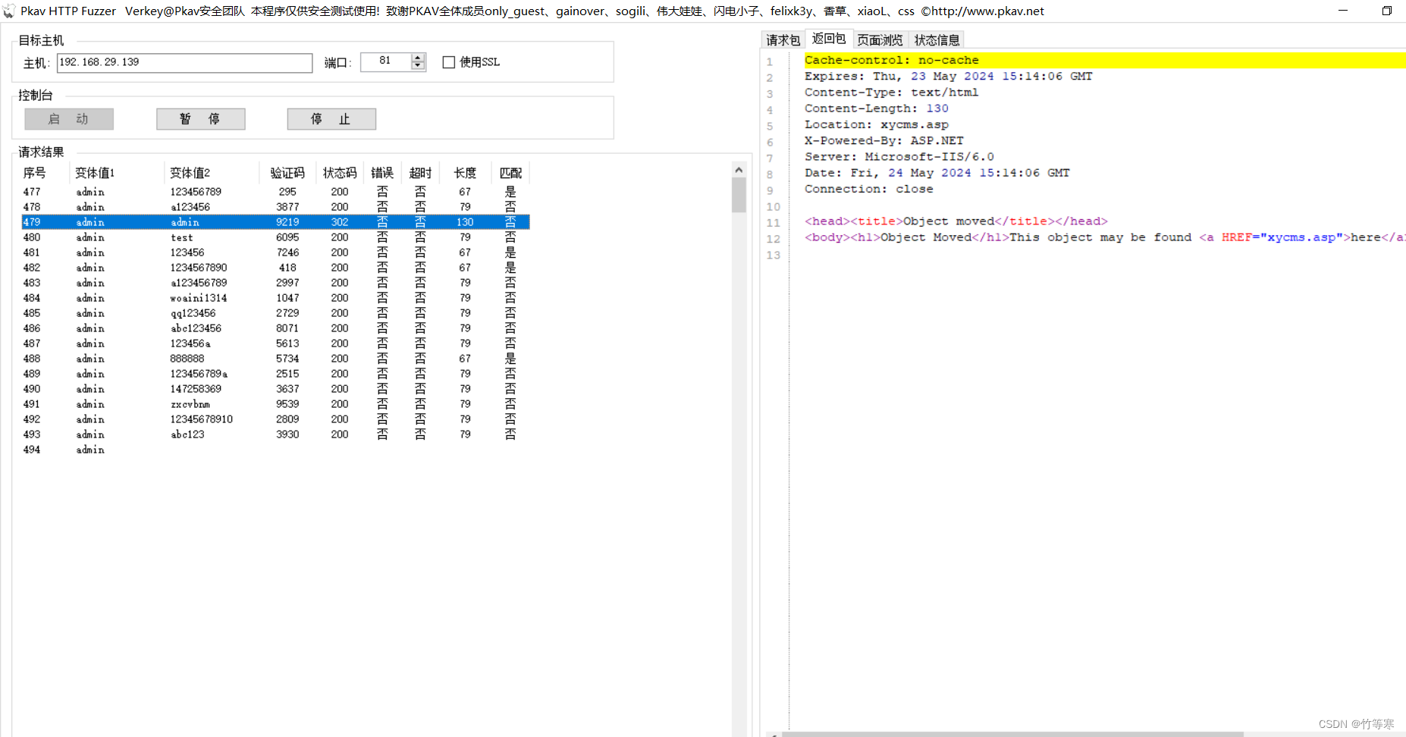Select result row 482 with password 1234567890

pyautogui.click(x=275, y=268)
